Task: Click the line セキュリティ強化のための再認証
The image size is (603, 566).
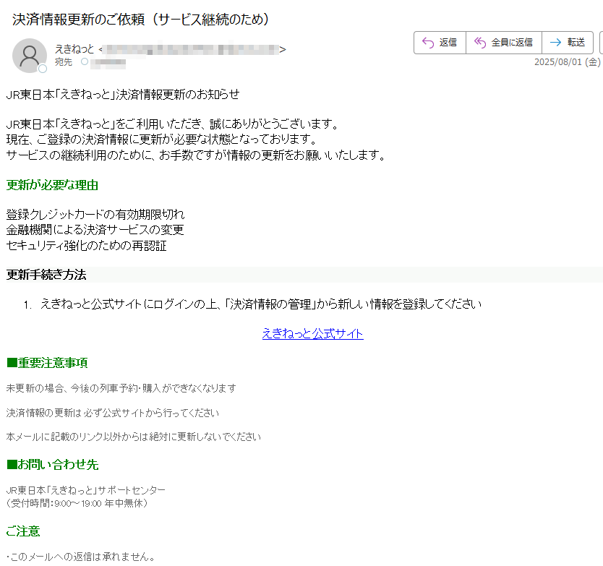Action: [x=87, y=245]
